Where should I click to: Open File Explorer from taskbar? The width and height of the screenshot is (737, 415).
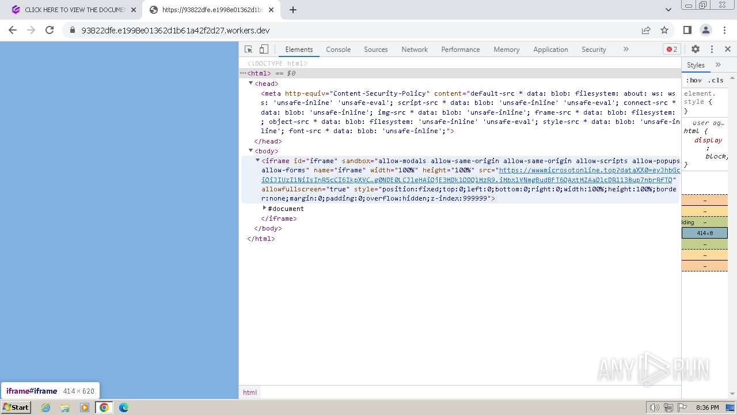65,408
